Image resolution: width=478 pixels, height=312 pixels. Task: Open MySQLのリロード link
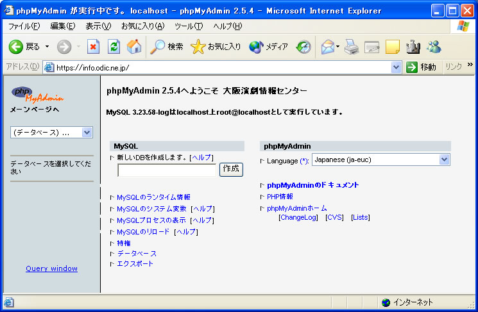tap(143, 232)
